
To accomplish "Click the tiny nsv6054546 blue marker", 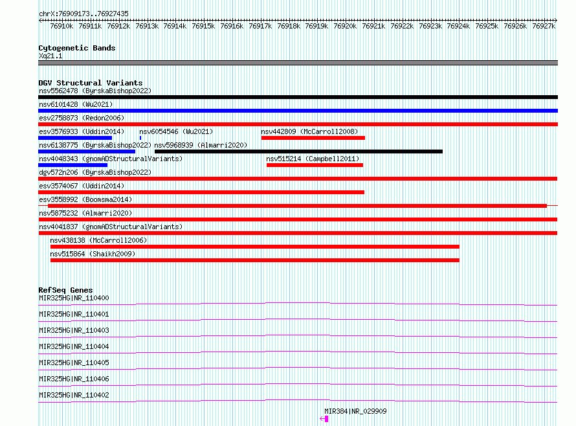I will (x=140, y=138).
